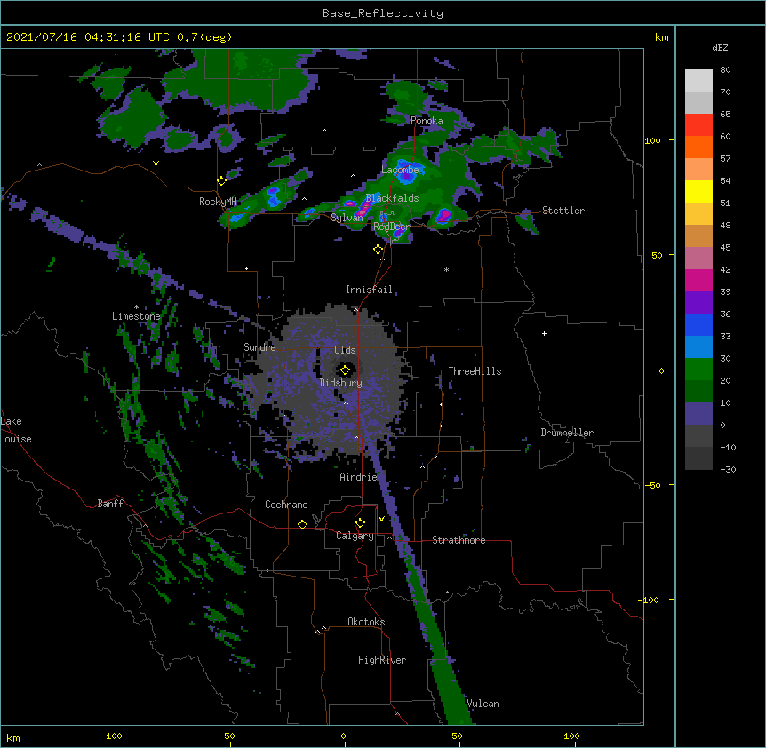Image resolution: width=766 pixels, height=748 pixels.
Task: Click the yellow diamond marker below Cochrane
Action: (x=302, y=524)
